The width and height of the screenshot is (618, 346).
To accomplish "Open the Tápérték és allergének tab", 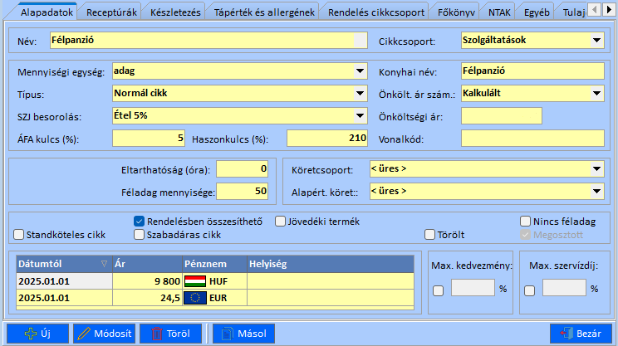I will (x=264, y=12).
